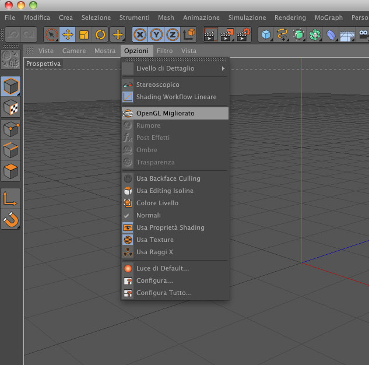The image size is (369, 365).
Task: Toggle Usa Editing Isoline
Action: click(x=175, y=191)
